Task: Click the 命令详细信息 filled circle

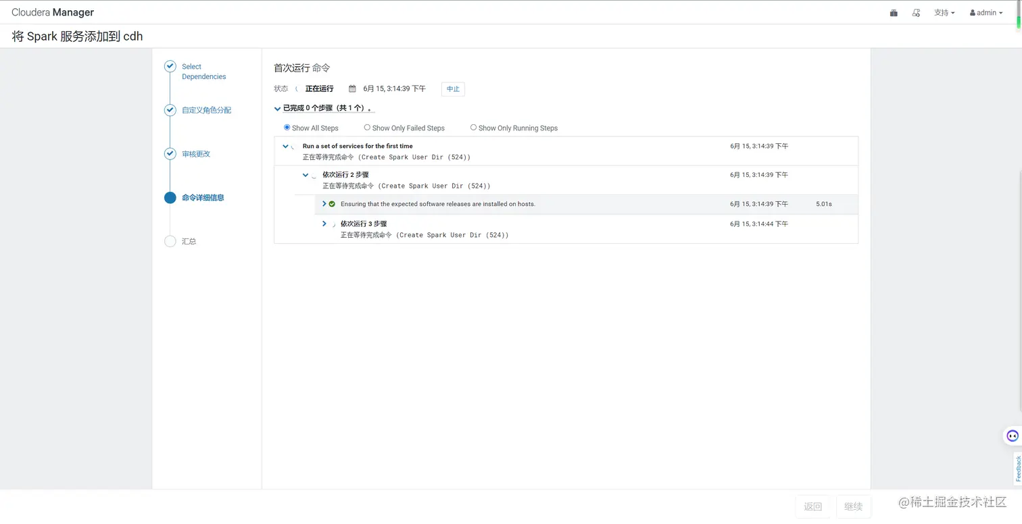Action: click(170, 198)
